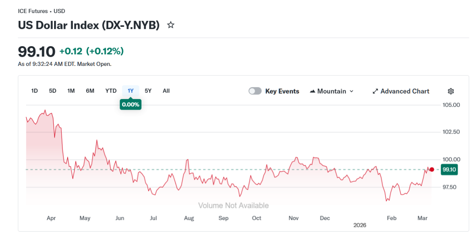Select the 6M range tab

coord(90,91)
